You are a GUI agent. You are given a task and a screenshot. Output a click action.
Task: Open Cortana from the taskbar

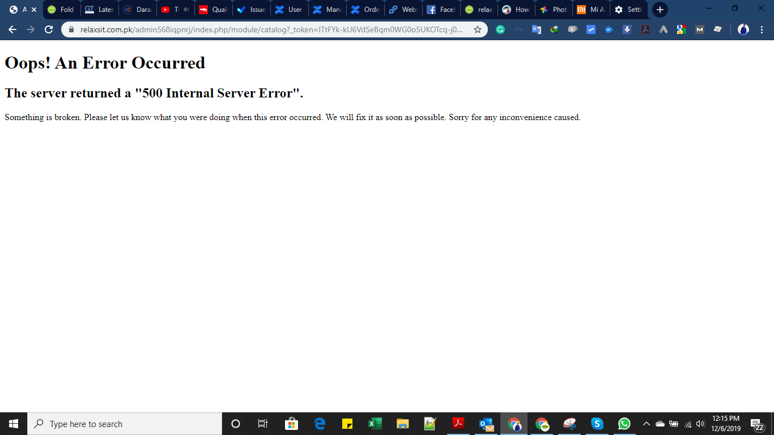pyautogui.click(x=236, y=424)
